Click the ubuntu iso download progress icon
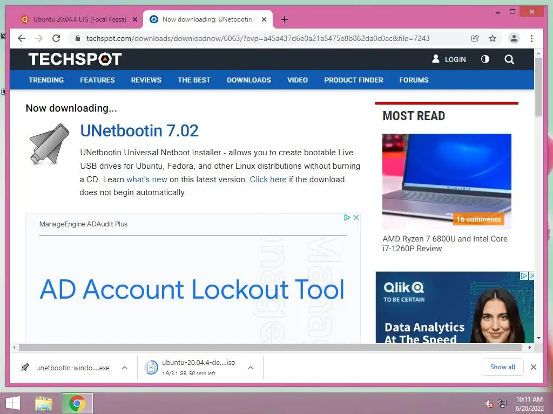The image size is (553, 414). coord(151,368)
